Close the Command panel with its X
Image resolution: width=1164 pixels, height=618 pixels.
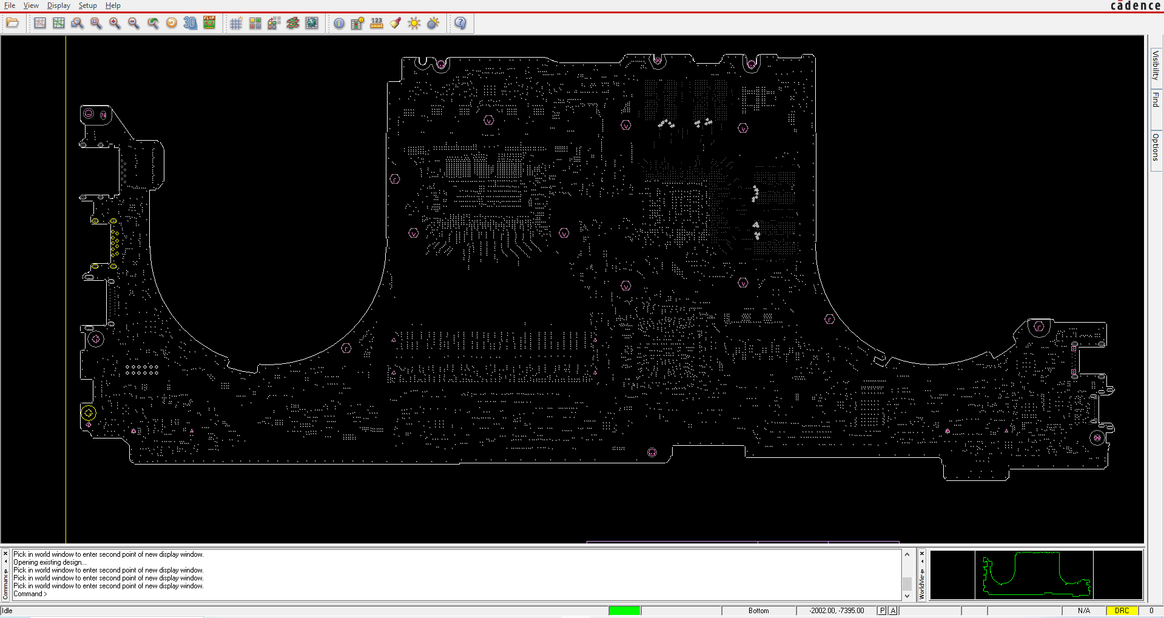(5, 554)
